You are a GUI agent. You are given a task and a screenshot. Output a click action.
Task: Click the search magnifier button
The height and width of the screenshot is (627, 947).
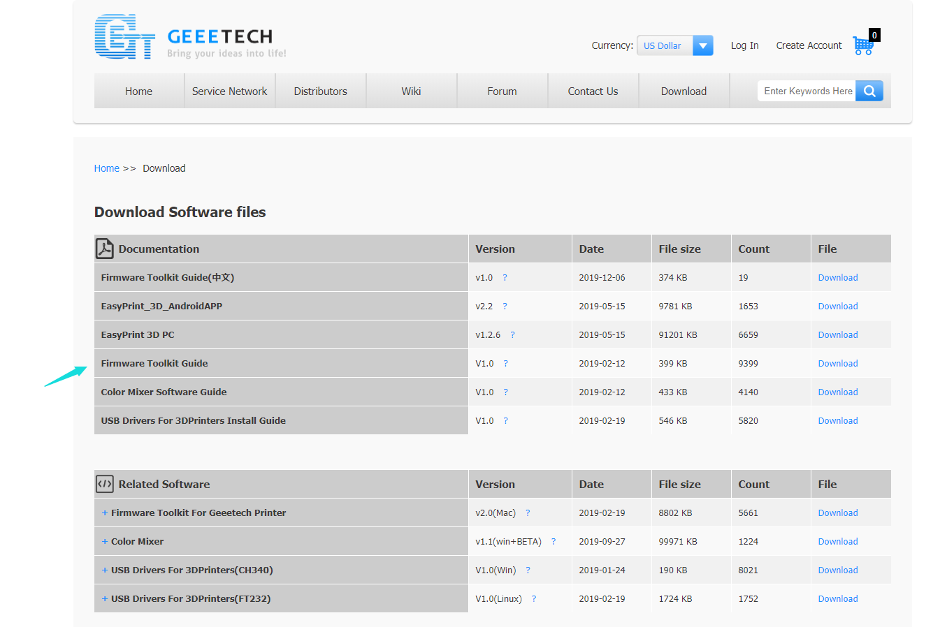click(x=869, y=91)
